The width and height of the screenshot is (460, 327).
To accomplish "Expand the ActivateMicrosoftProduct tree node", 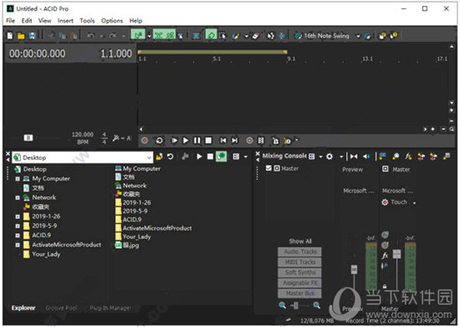I will (18, 245).
